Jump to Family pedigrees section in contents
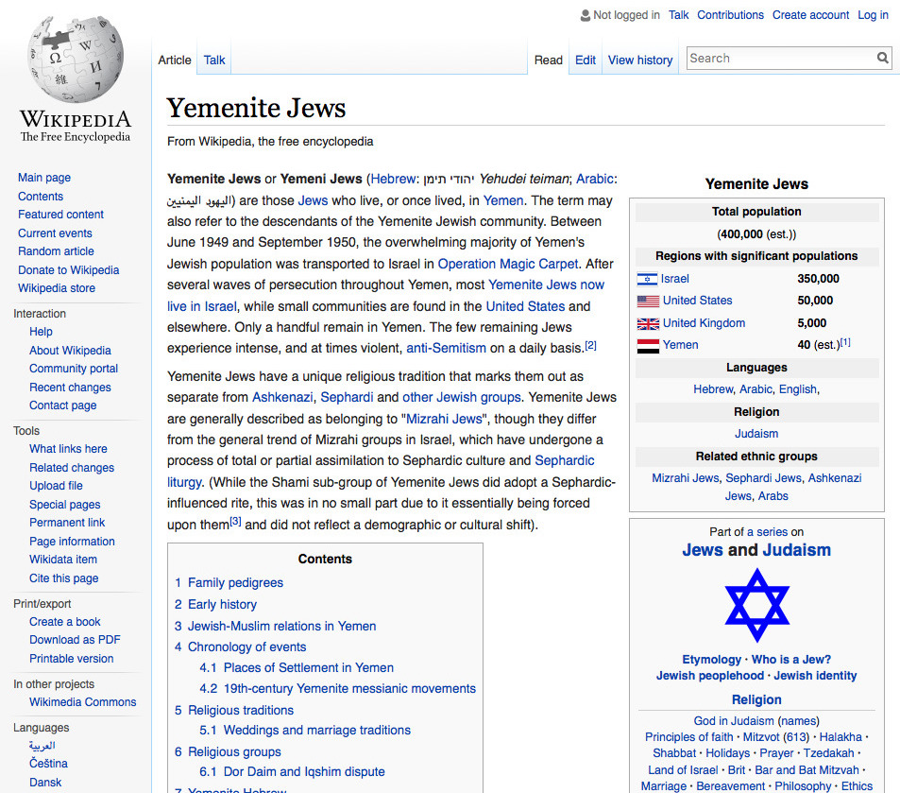This screenshot has height=793, width=900. pos(235,582)
